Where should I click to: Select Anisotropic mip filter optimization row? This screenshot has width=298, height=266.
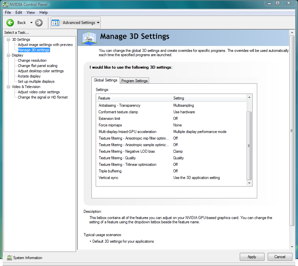click(x=171, y=138)
